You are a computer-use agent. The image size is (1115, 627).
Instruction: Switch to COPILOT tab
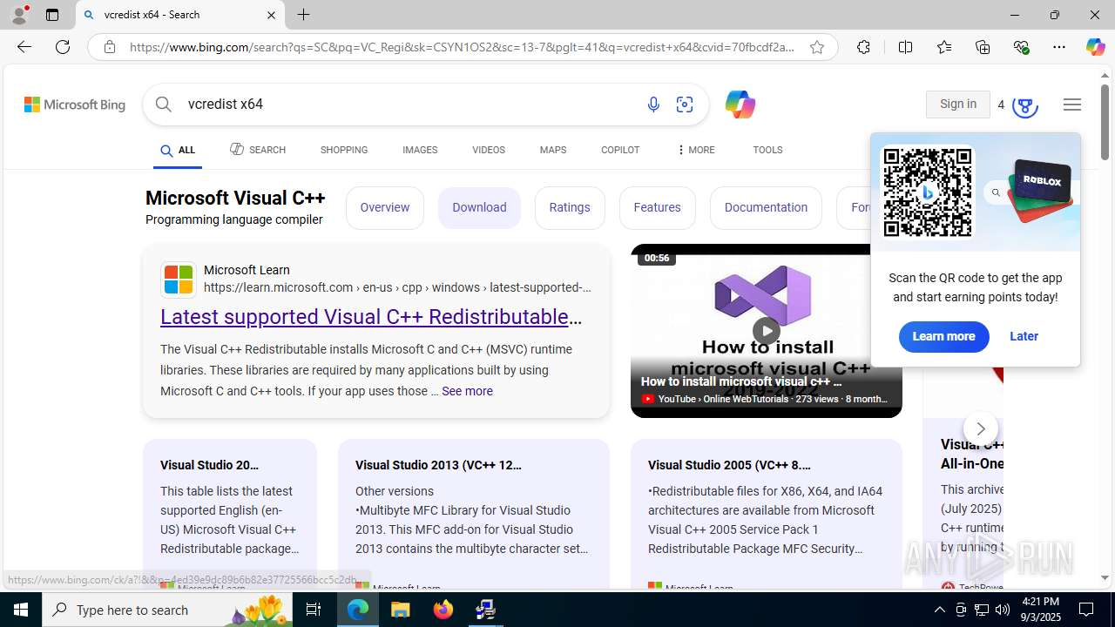pos(620,150)
